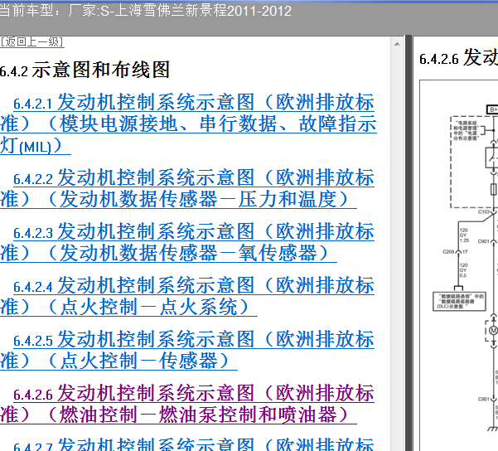Click the C209 connector label in diagram
Screen dimensions: 498x451
click(448, 252)
